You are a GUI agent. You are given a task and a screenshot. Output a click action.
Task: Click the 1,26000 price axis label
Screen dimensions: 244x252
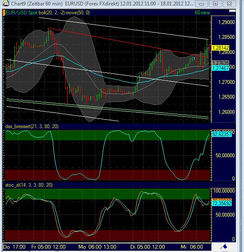[226, 112]
